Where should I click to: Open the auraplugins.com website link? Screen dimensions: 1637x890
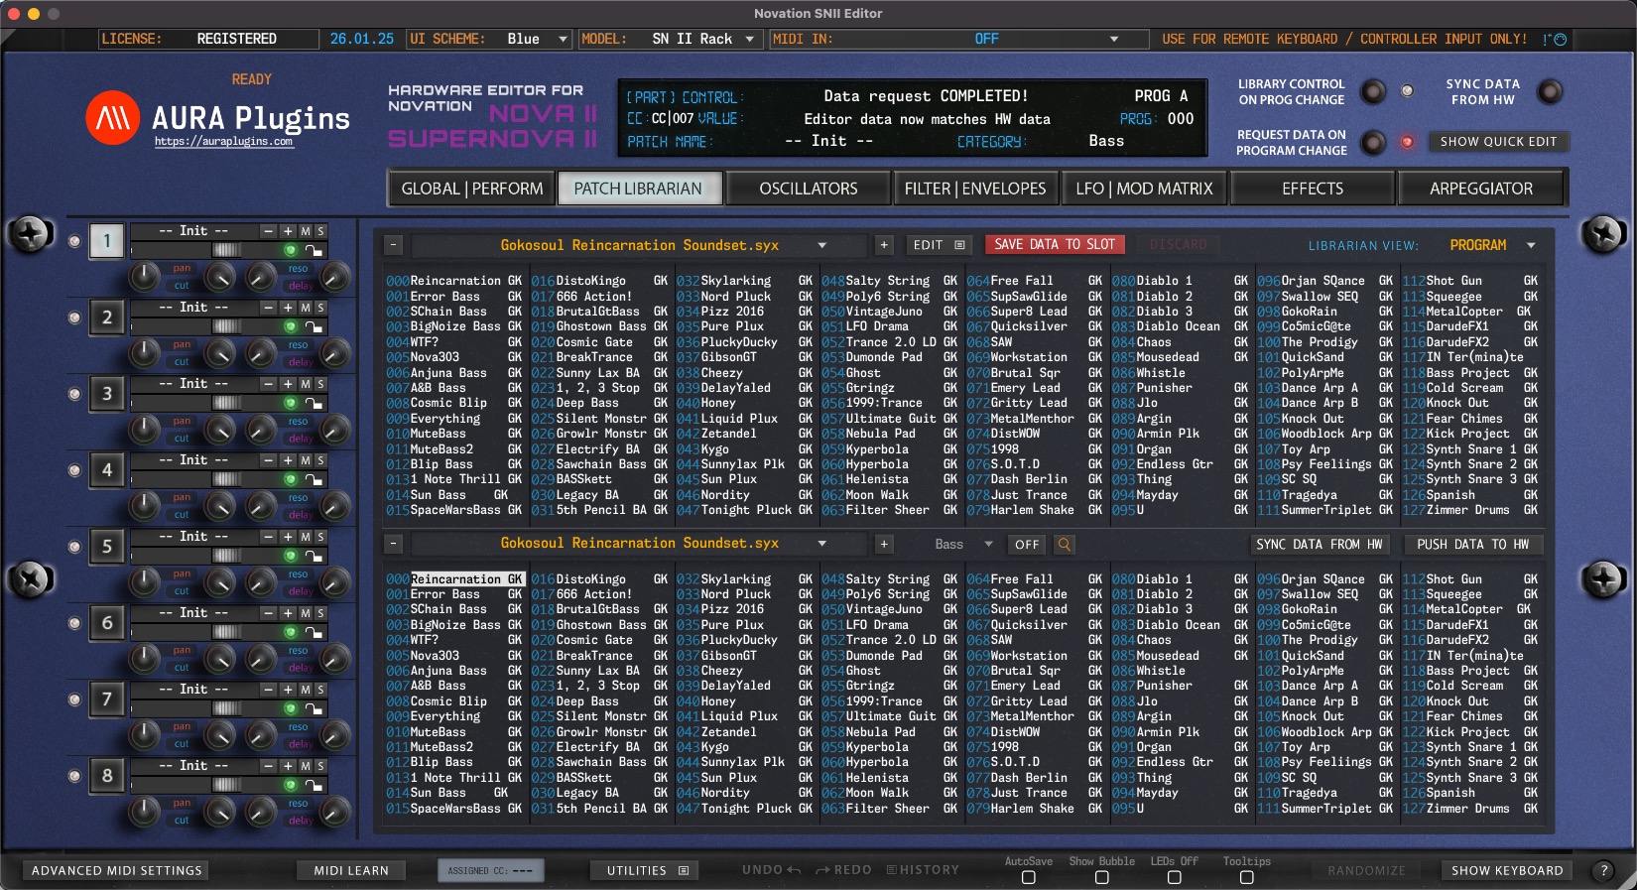(223, 142)
